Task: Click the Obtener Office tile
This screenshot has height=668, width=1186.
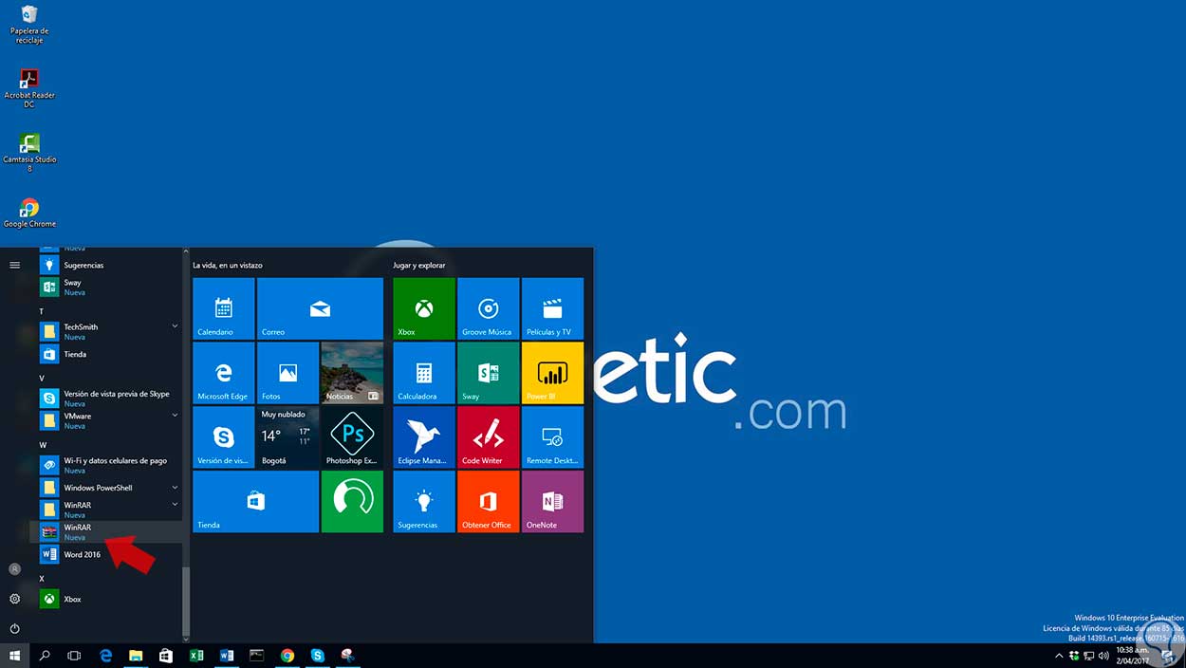Action: tap(489, 502)
